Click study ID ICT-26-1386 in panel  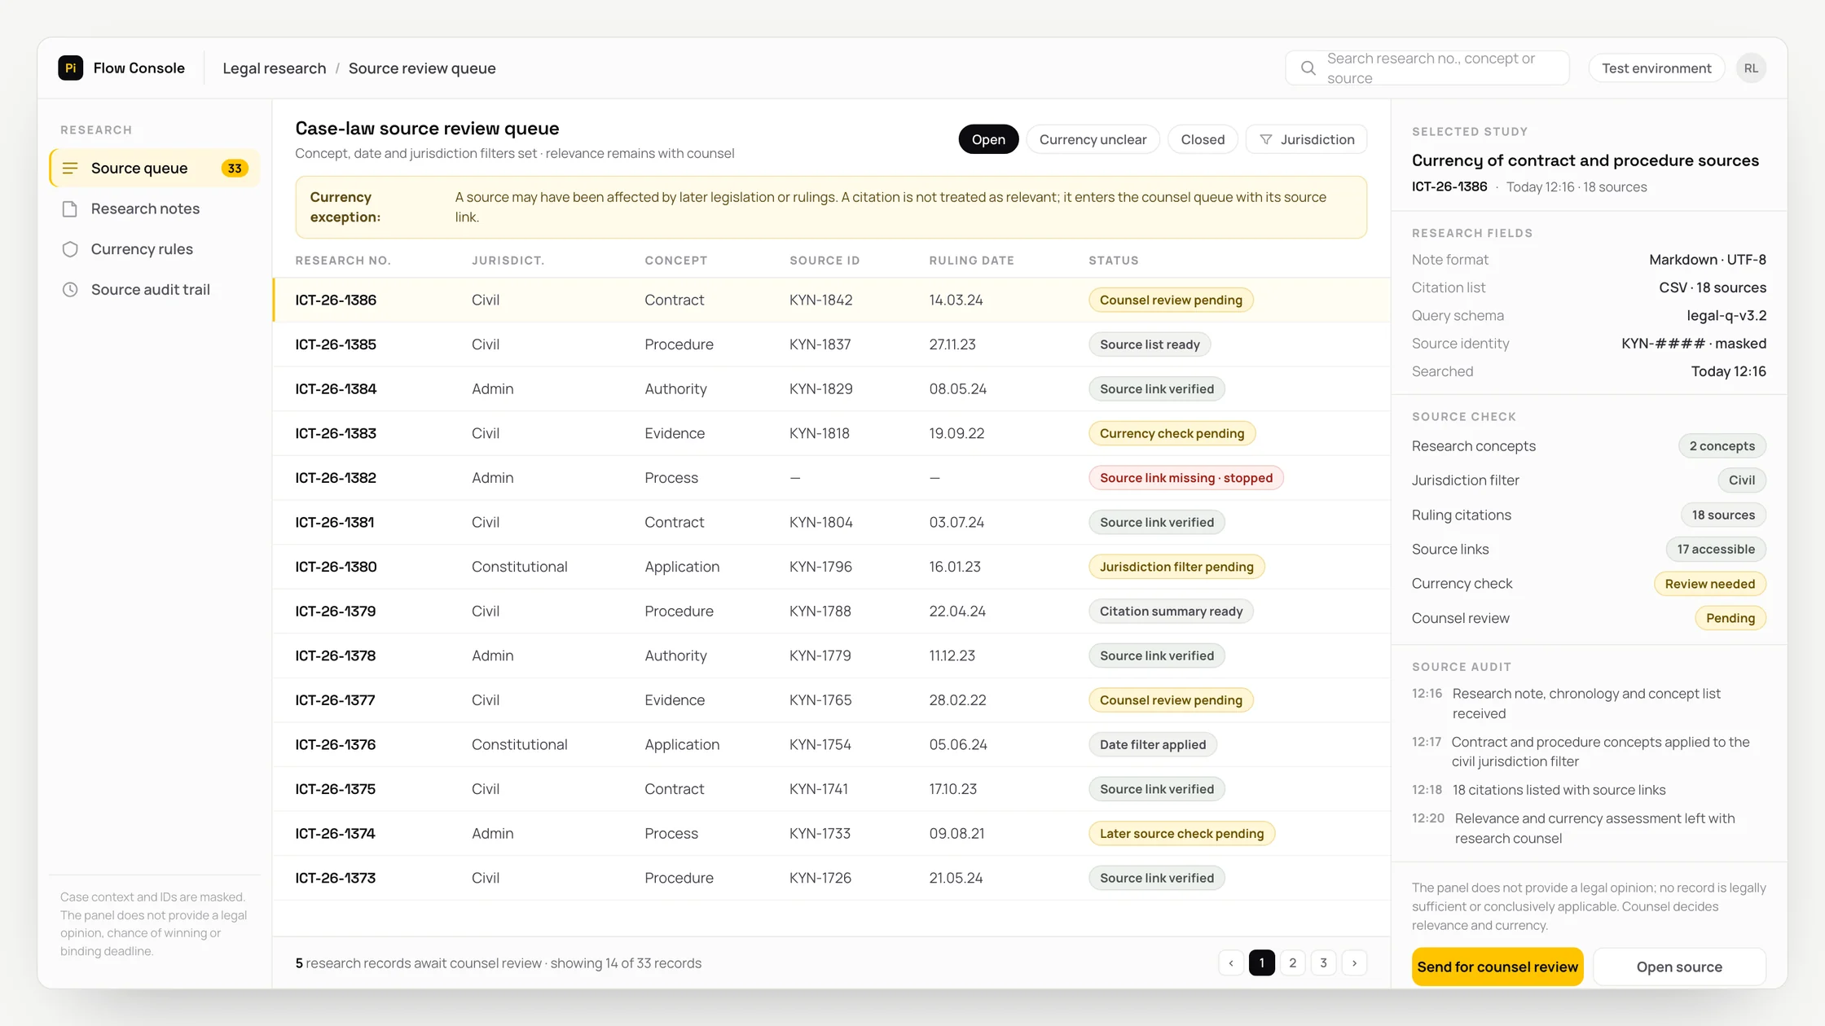(x=1449, y=187)
